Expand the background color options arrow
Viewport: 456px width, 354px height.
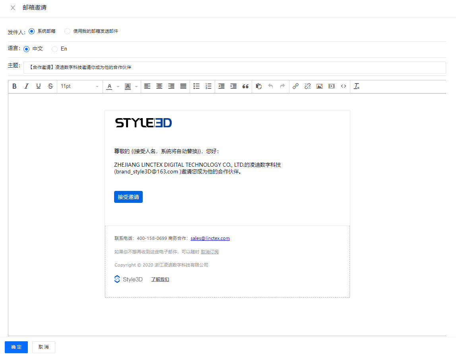click(136, 86)
